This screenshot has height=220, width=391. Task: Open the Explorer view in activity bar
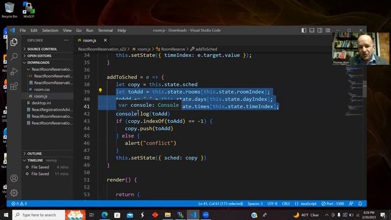[14, 42]
